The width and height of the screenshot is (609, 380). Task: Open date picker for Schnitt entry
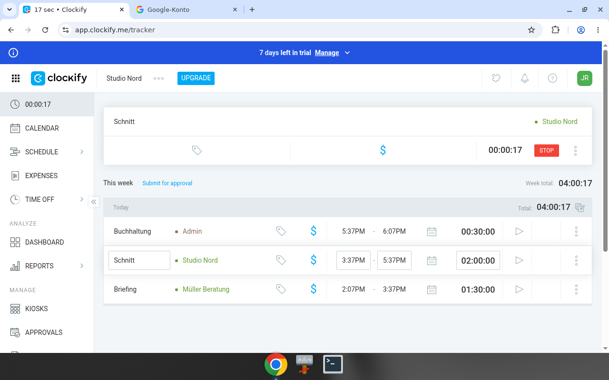tap(432, 260)
